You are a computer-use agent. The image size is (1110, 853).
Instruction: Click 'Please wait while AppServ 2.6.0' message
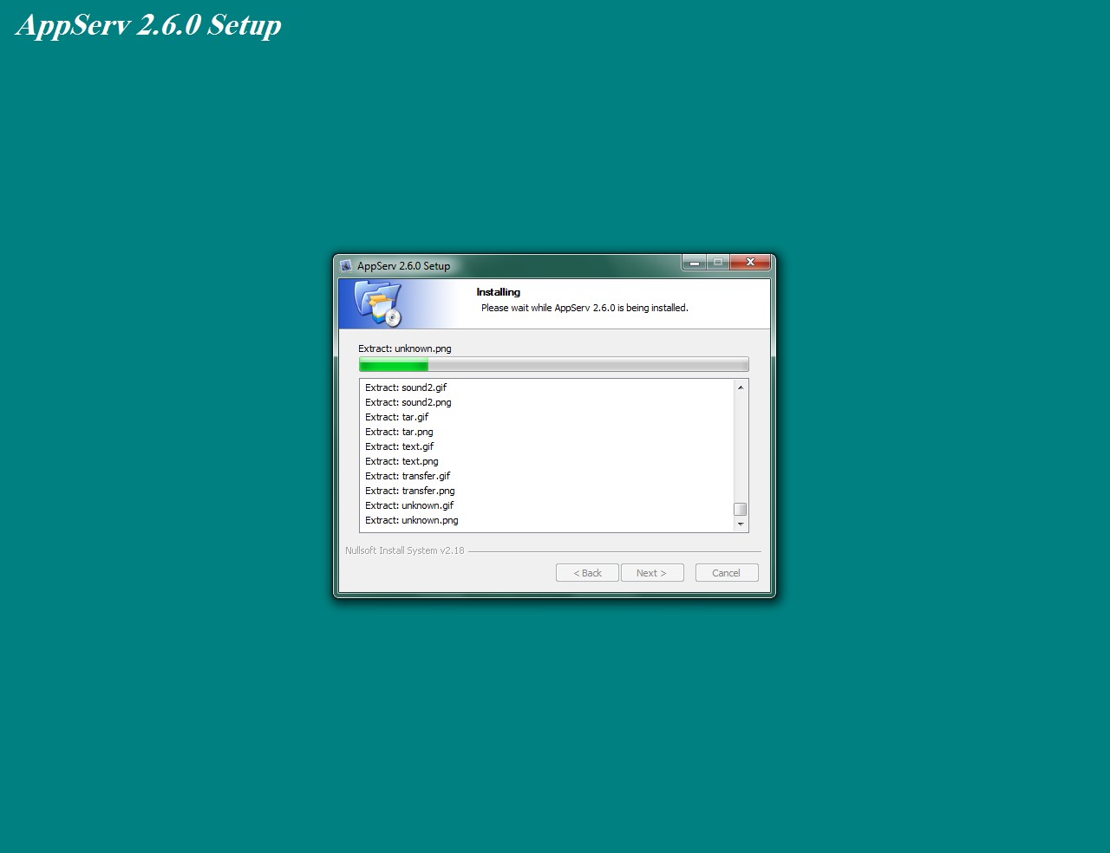pyautogui.click(x=584, y=308)
